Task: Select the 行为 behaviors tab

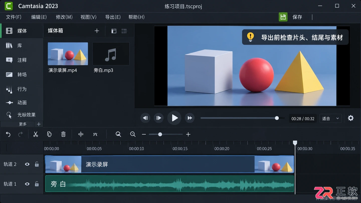Action: click(22, 89)
